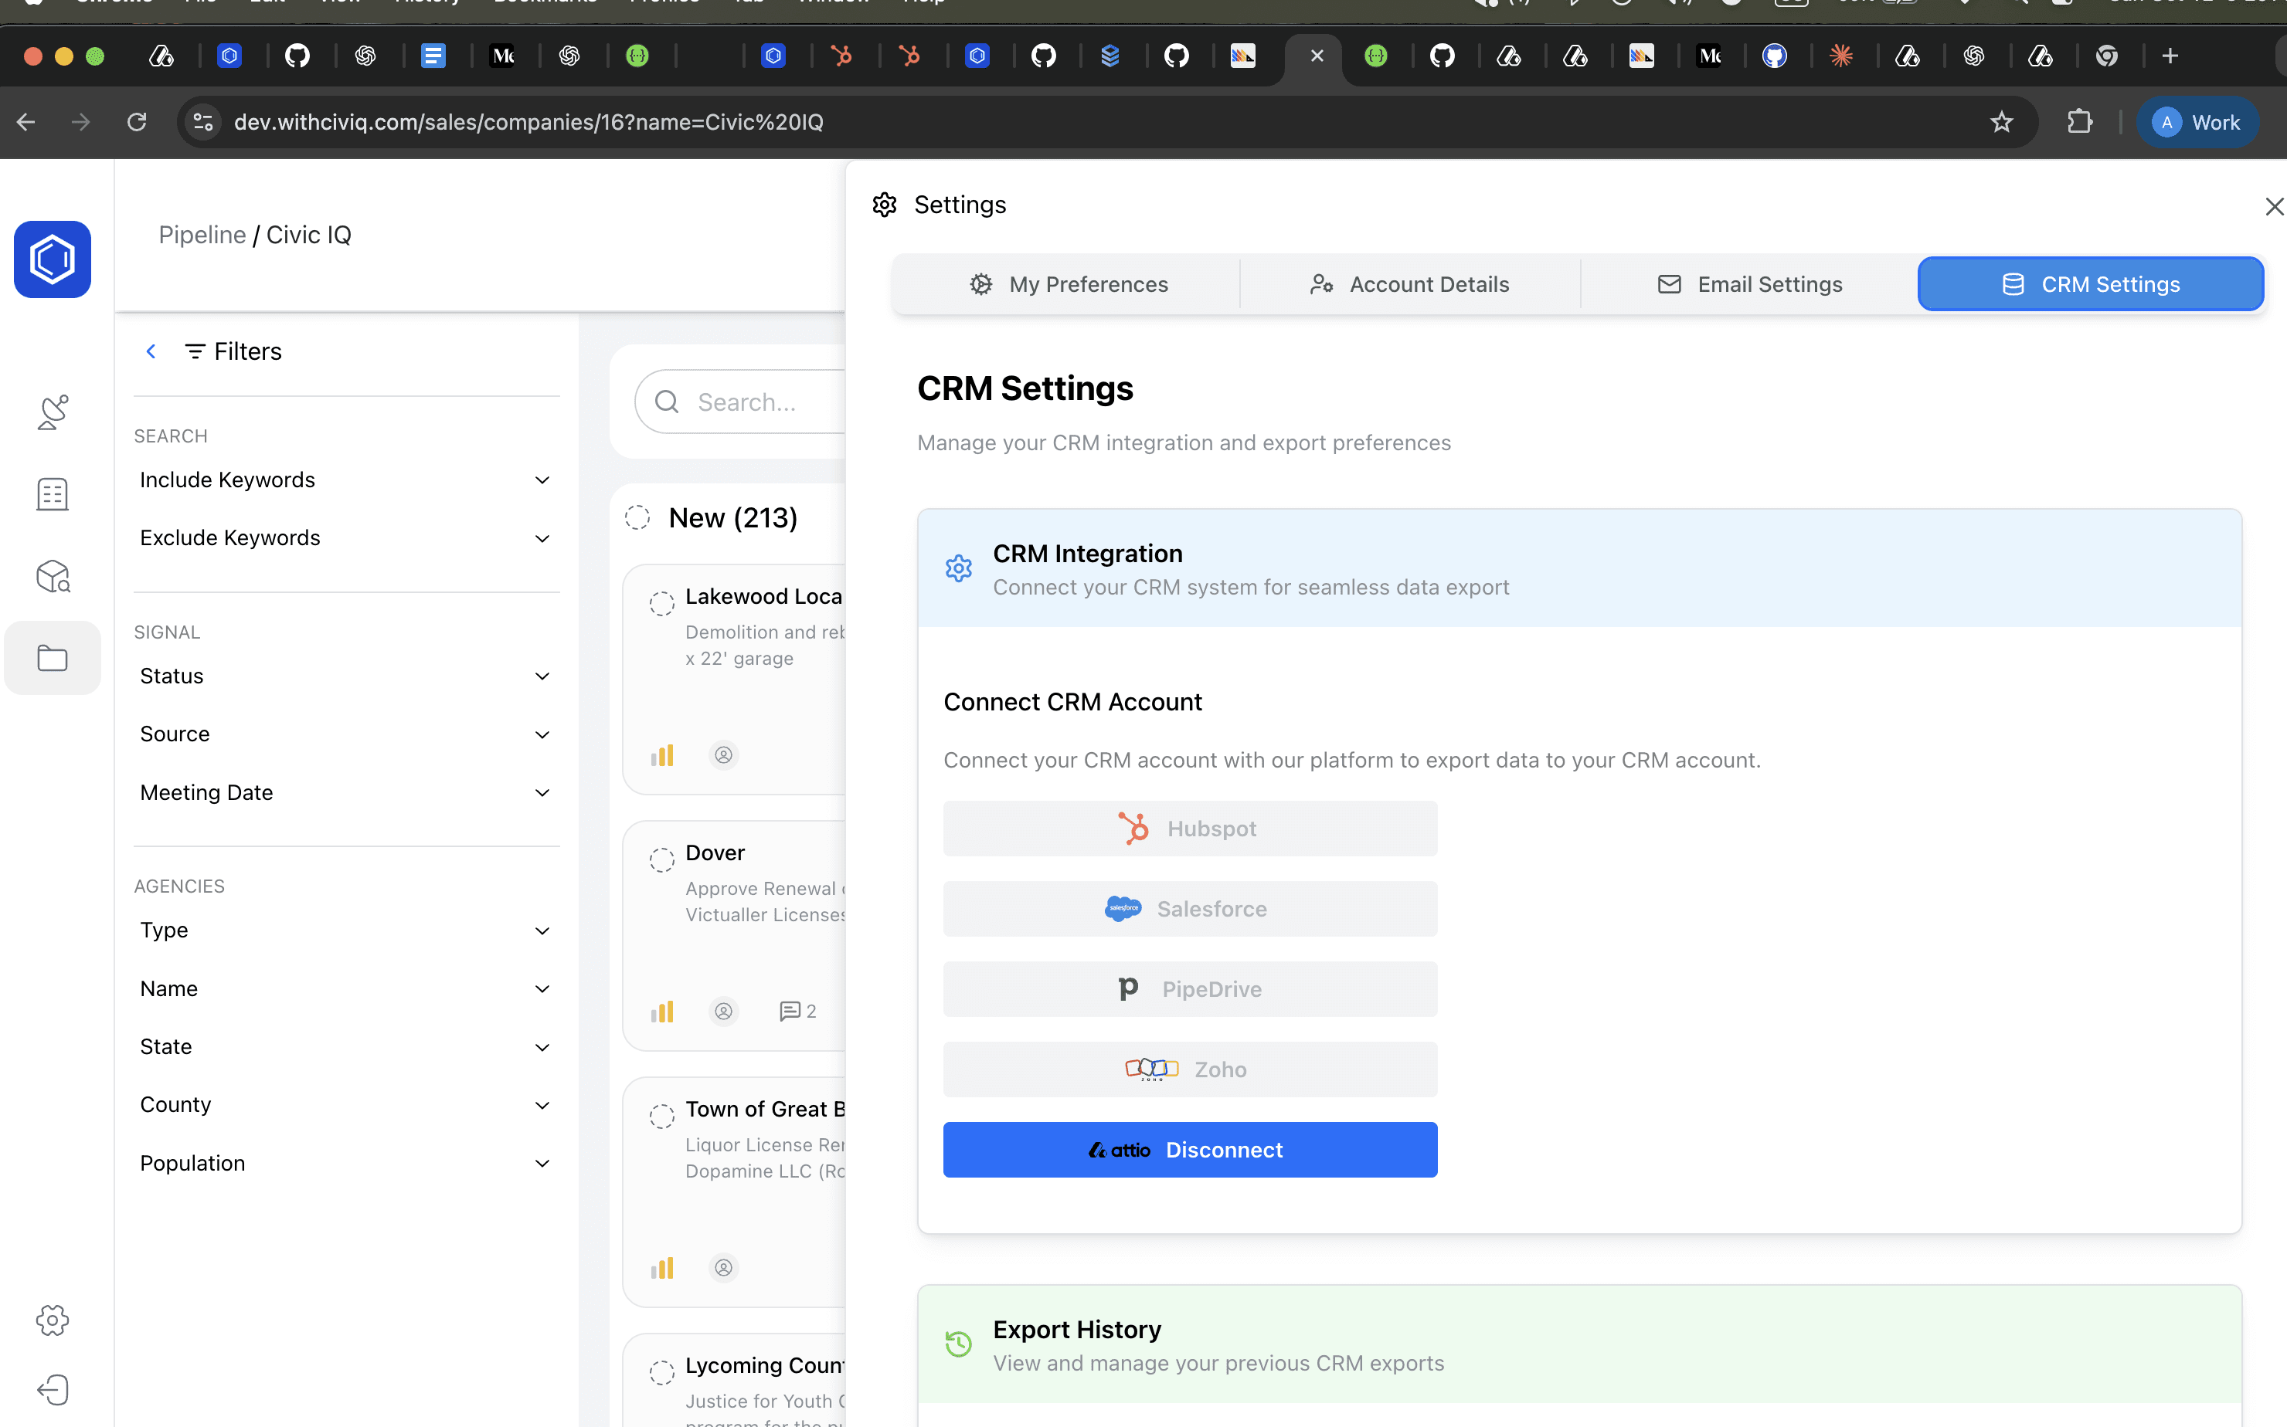Viewport: 2287px width, 1427px height.
Task: Click attio Disconnect button
Action: (1190, 1150)
